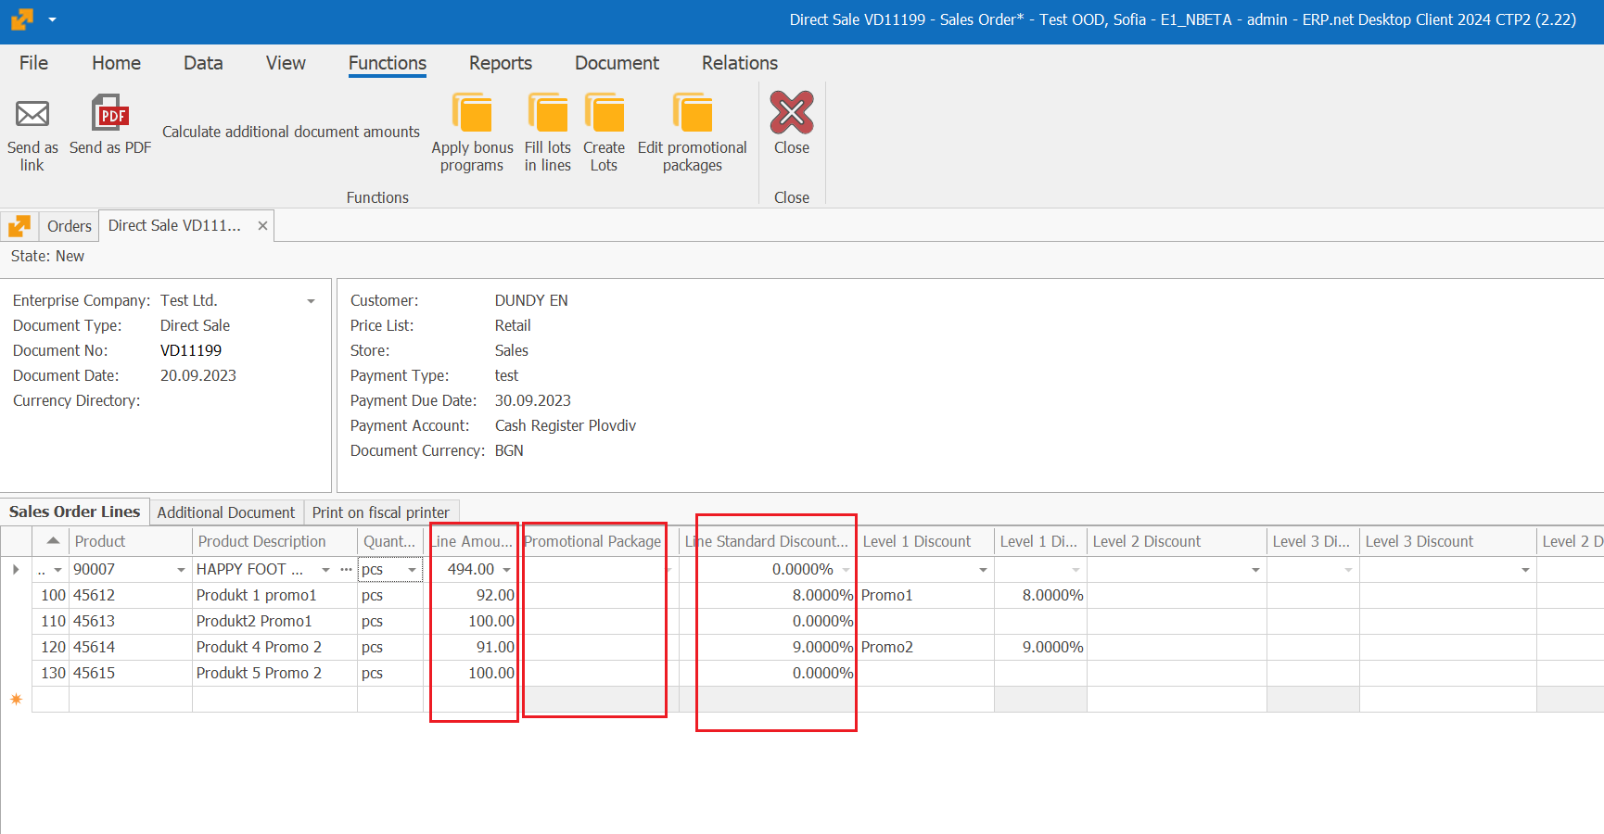Open the Data ribbon tab

coord(203,63)
